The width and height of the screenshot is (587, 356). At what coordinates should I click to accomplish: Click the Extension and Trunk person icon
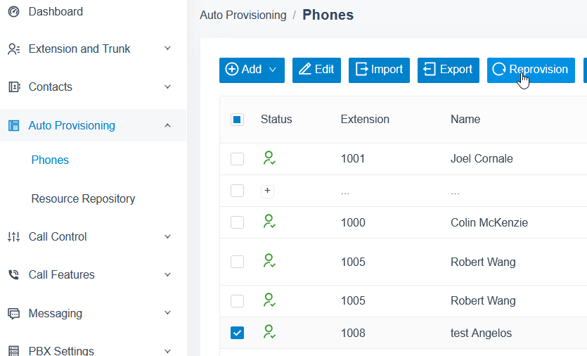13,49
